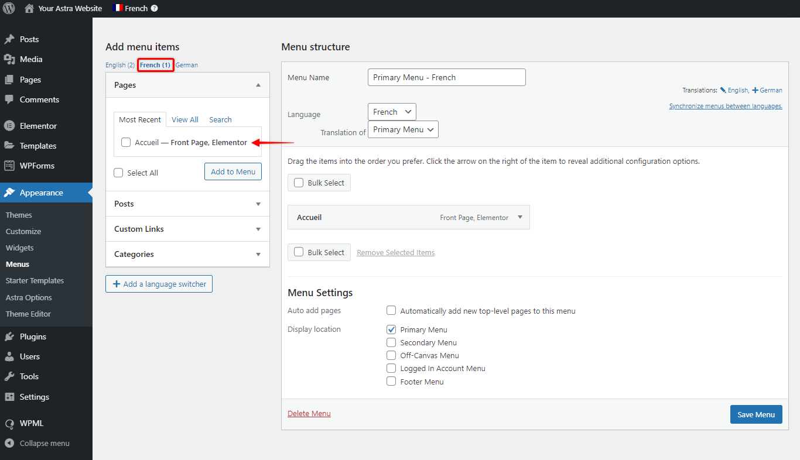Click the Plugins plug icon in sidebar

pyautogui.click(x=9, y=337)
